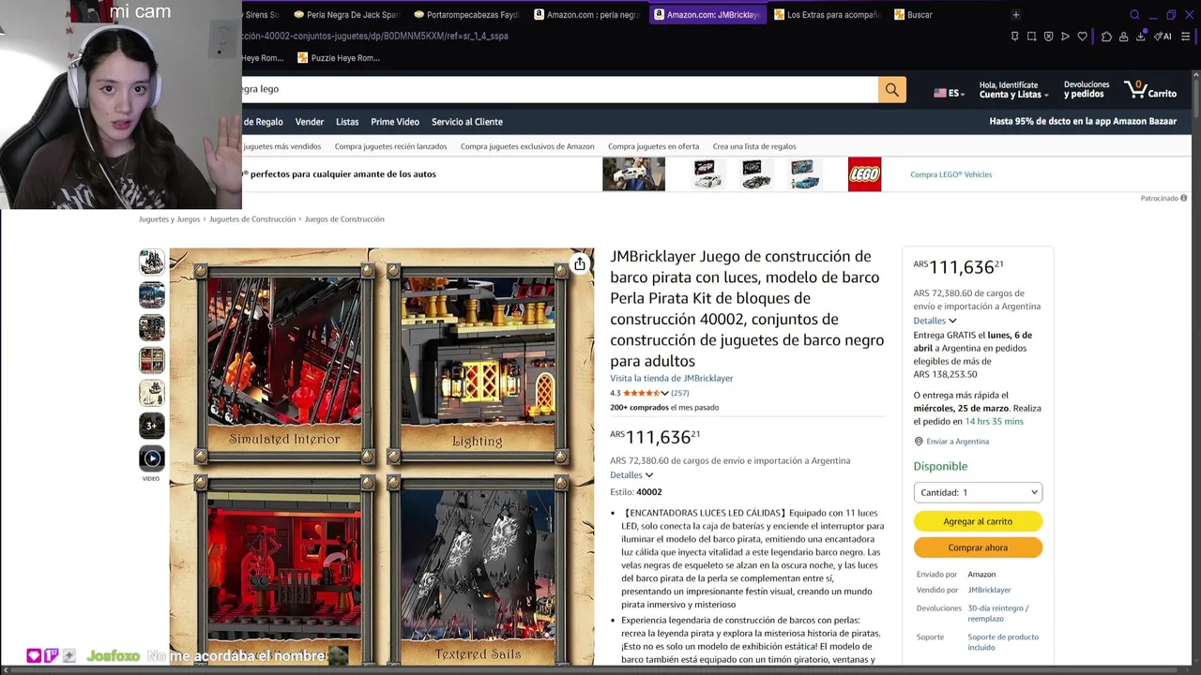Click Comprar ahora button
Screen dimensions: 1201x675
coord(978,547)
